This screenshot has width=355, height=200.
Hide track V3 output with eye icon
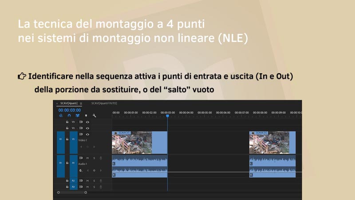pos(87,122)
